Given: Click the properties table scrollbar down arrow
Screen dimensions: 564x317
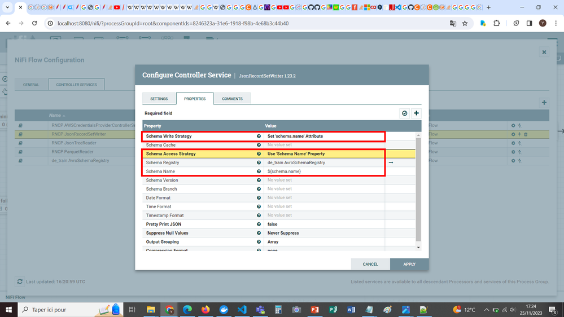Looking at the screenshot, I should (x=418, y=247).
